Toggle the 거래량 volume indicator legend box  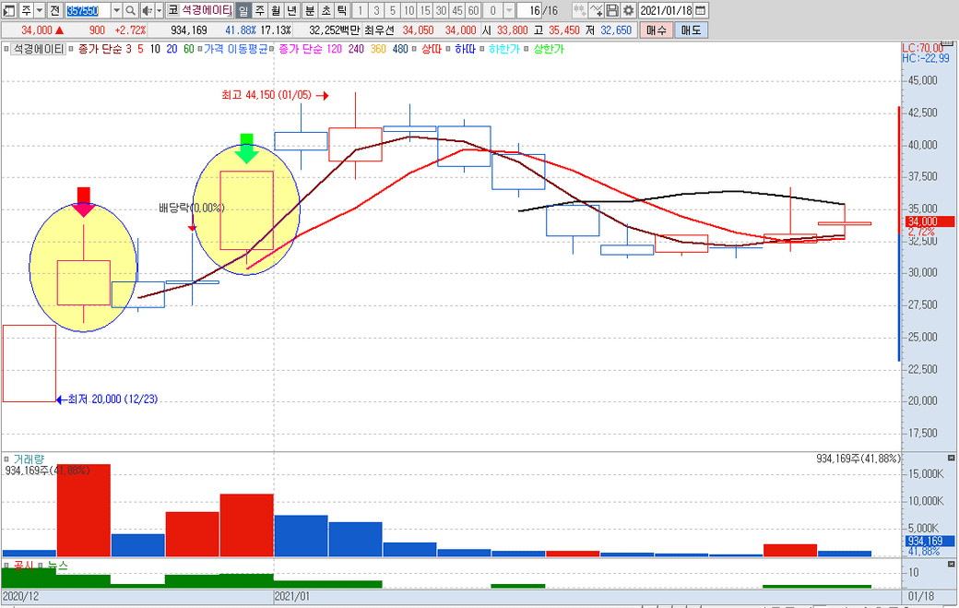point(28,459)
